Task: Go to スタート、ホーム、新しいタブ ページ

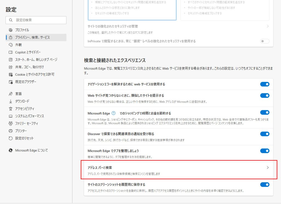Action: click(36, 60)
